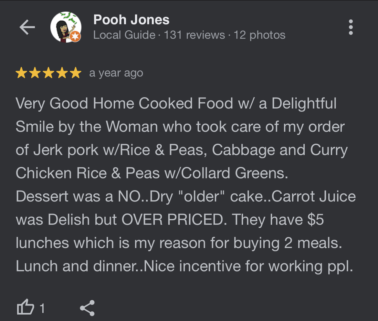The height and width of the screenshot is (321, 378).
Task: Click the first rating star
Action: [x=21, y=73]
